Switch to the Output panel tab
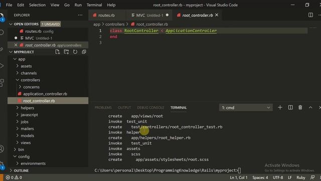 [x=124, y=108]
